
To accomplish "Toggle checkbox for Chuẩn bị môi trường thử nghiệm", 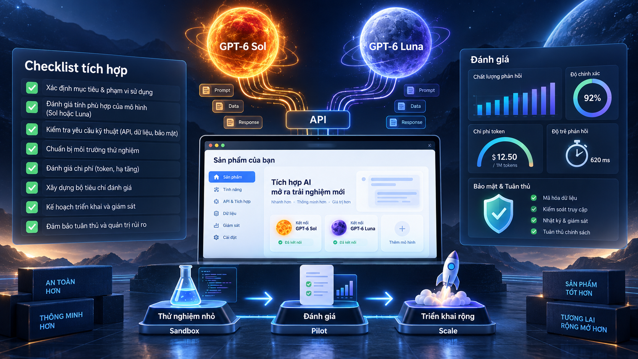I will click(x=32, y=148).
